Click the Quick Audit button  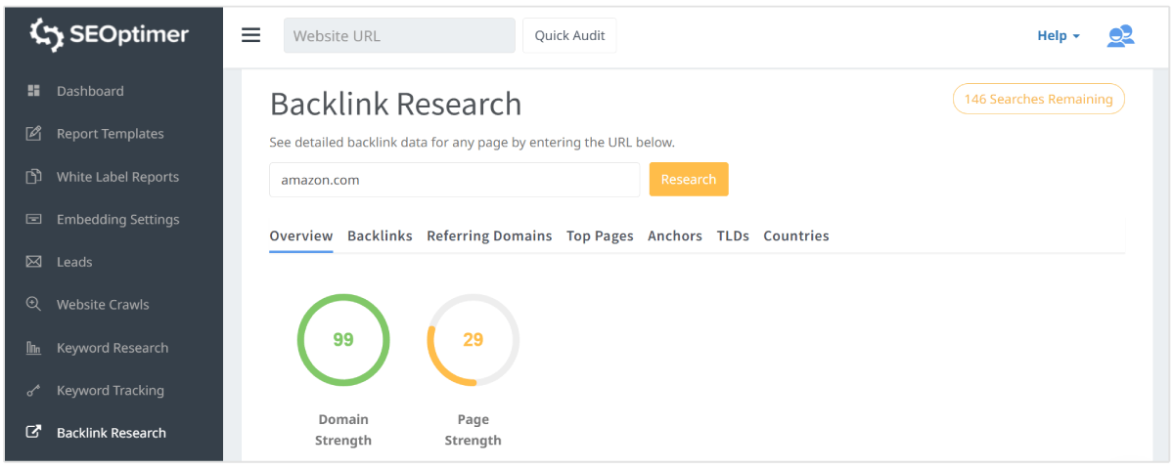coord(569,36)
